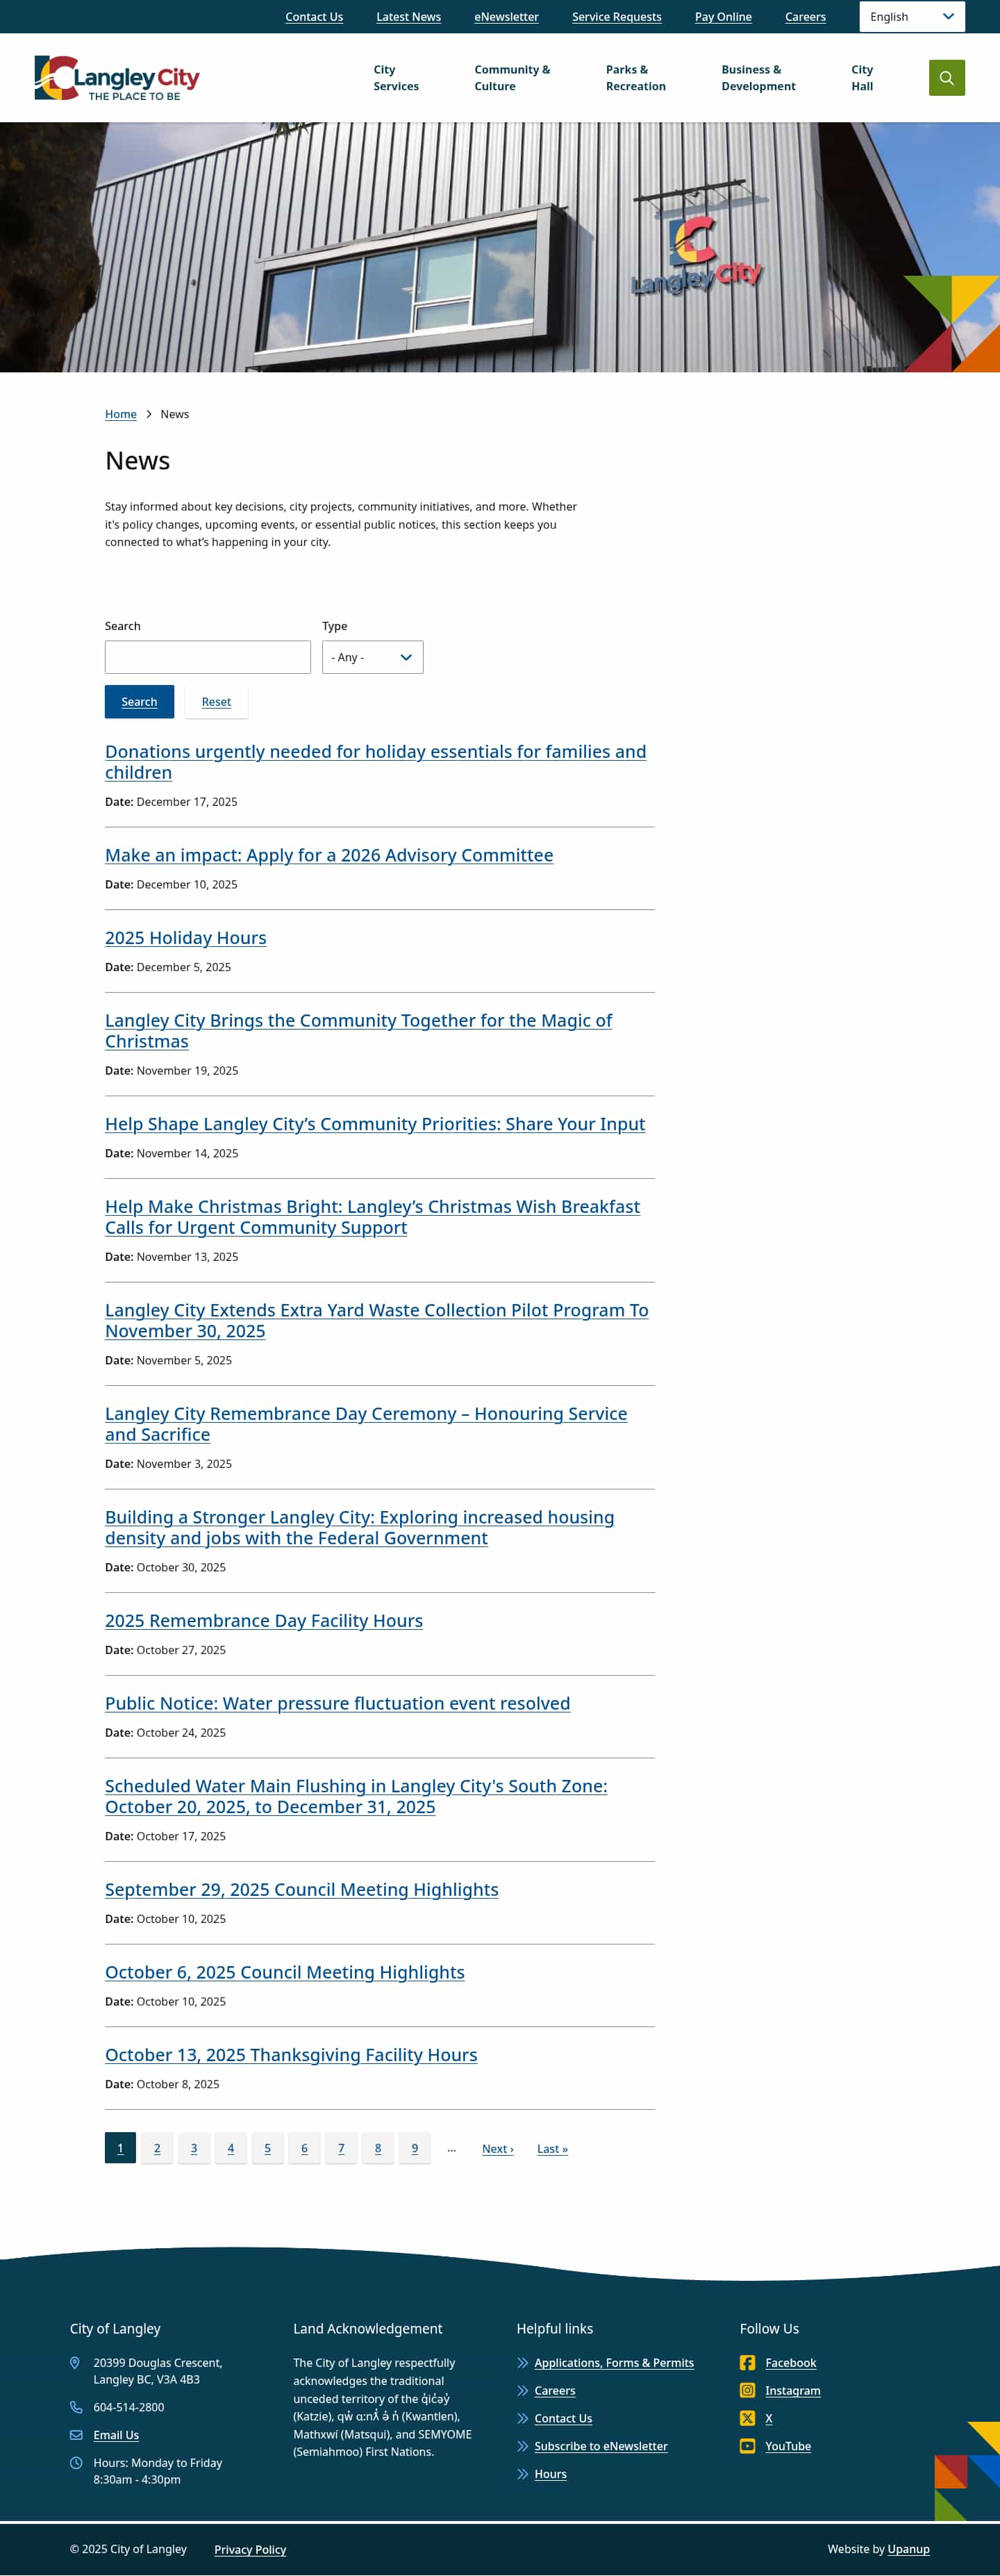Click the X social media icon
Viewport: 1000px width, 2576px height.
point(747,2418)
